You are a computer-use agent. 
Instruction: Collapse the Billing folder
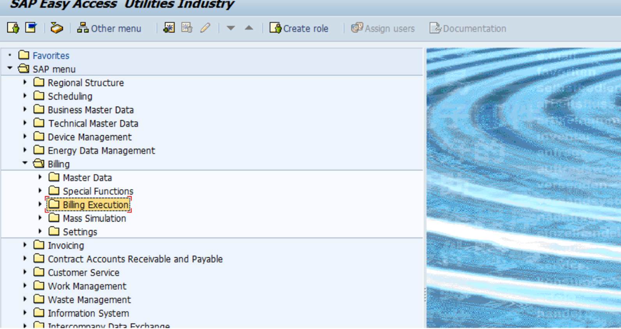click(25, 163)
